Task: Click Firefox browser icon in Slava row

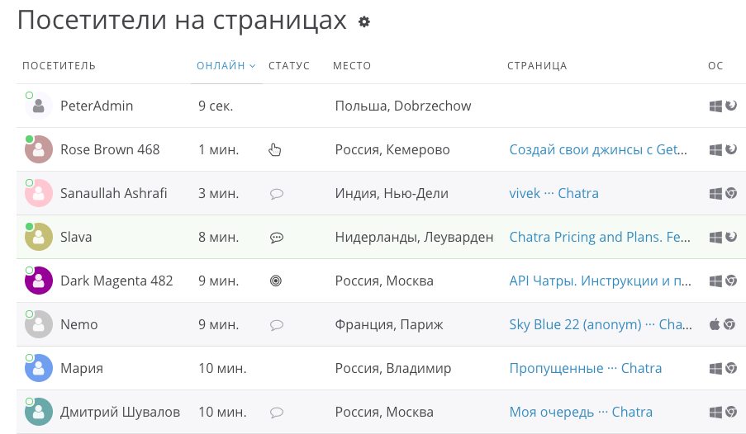Action: (x=730, y=238)
